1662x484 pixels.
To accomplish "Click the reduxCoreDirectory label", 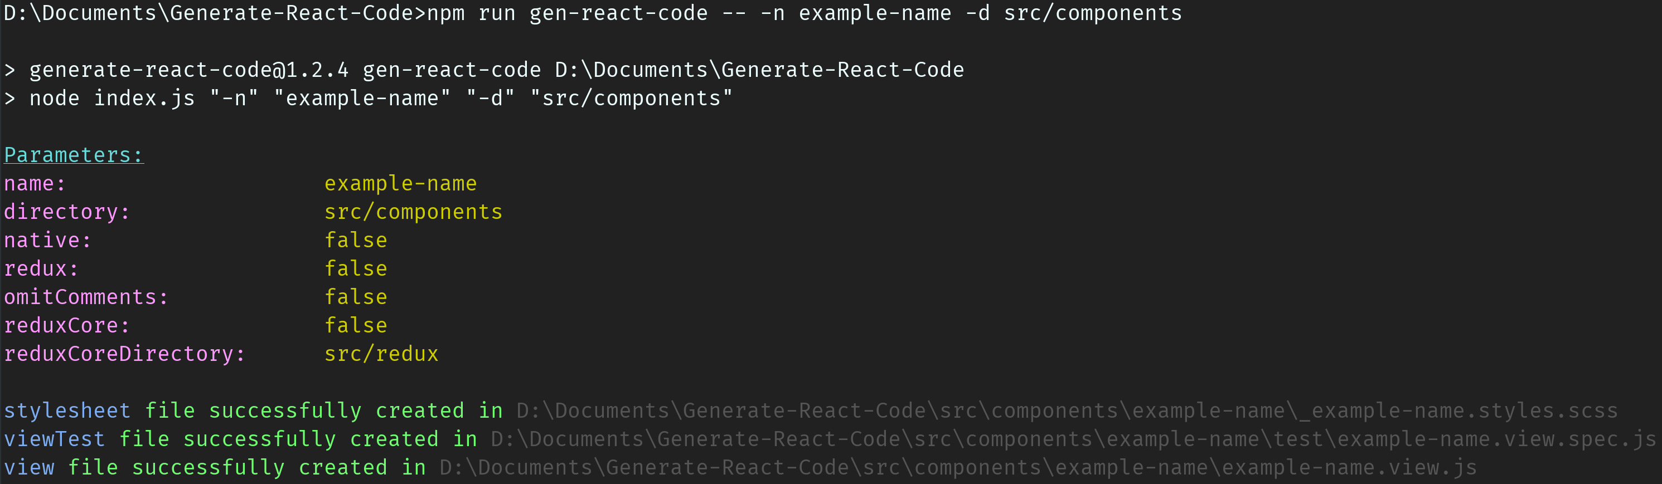I will (x=124, y=354).
